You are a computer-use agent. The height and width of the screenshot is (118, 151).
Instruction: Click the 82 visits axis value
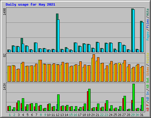(x=4, y=55)
